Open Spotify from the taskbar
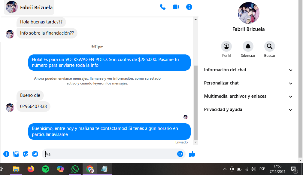Viewport: 303px width, 175px height. 46,169
